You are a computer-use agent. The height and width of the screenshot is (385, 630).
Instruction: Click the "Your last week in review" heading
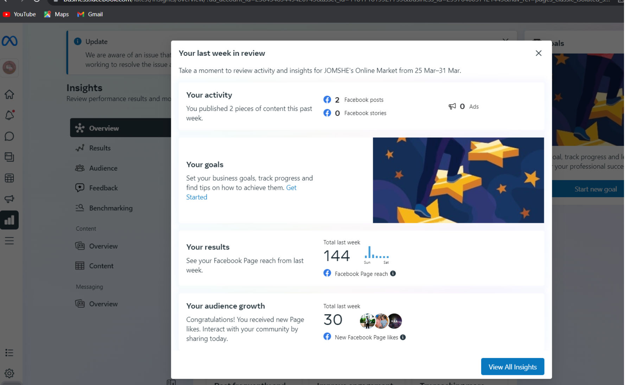click(x=222, y=53)
